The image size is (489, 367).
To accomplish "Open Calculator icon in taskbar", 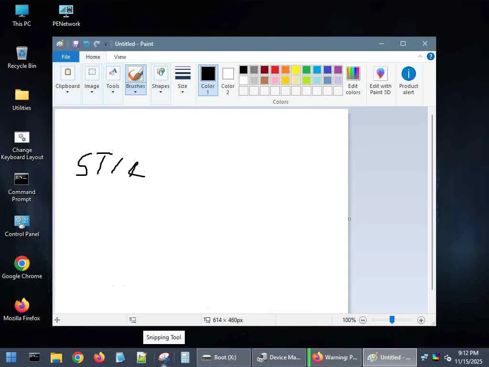I will 185,357.
